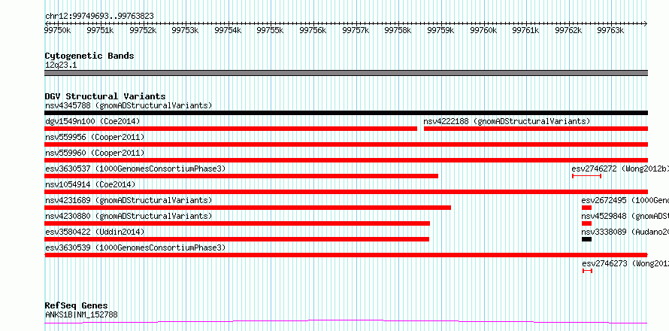Screen dimensions: 669x331
Task: Click the 99751k ruler tick label
Action: [x=100, y=30]
